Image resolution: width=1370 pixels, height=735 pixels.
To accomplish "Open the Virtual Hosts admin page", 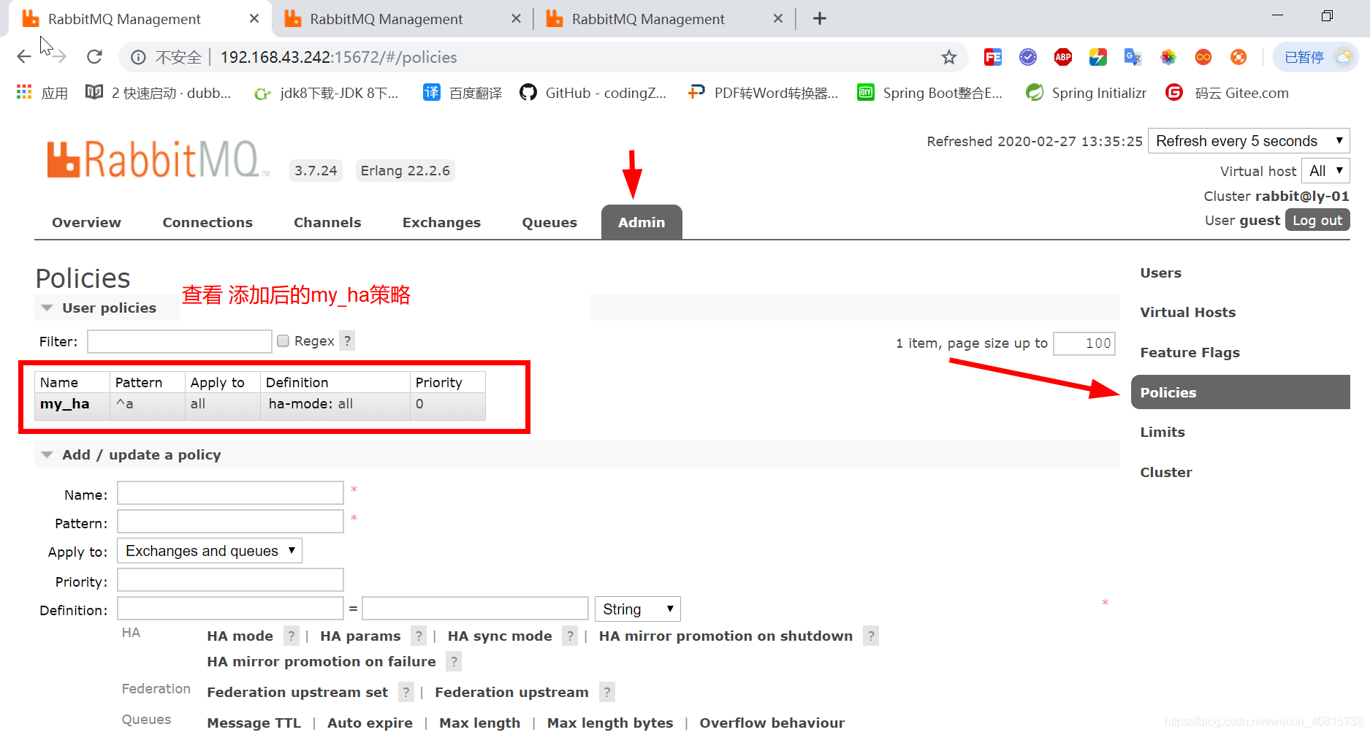I will click(x=1188, y=312).
